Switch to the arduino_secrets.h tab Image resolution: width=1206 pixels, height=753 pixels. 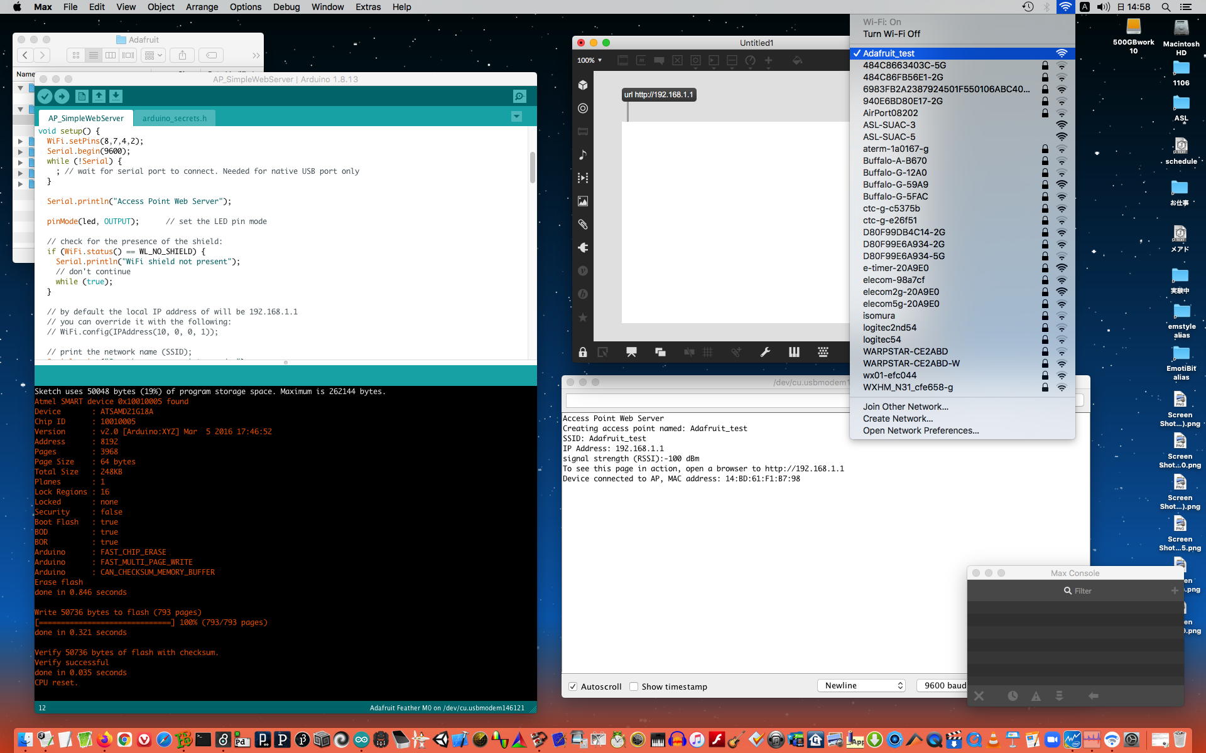(x=174, y=118)
